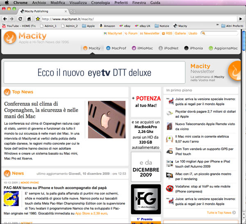The width and height of the screenshot is (246, 224).
Task: Open the Modifica menu
Action: (x=58, y=2)
